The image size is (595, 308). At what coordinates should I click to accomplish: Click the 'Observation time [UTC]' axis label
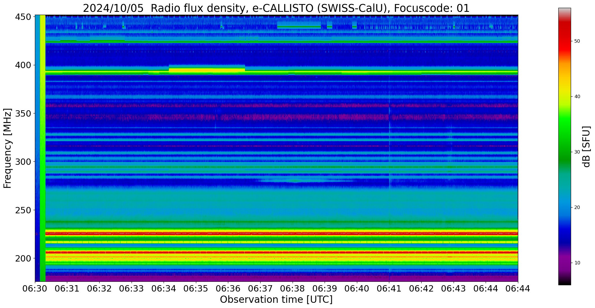(276, 300)
